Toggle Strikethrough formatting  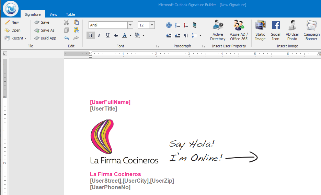click(x=116, y=35)
